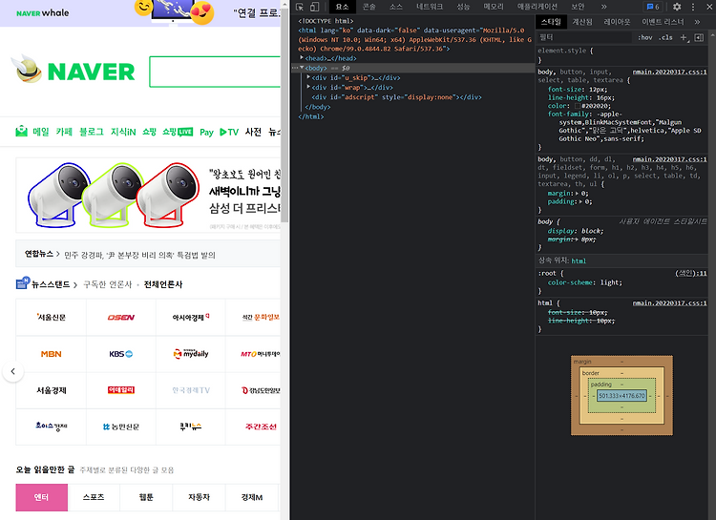The width and height of the screenshot is (716, 520).
Task: Show more style sidebar tabs chevron
Action: (697, 21)
